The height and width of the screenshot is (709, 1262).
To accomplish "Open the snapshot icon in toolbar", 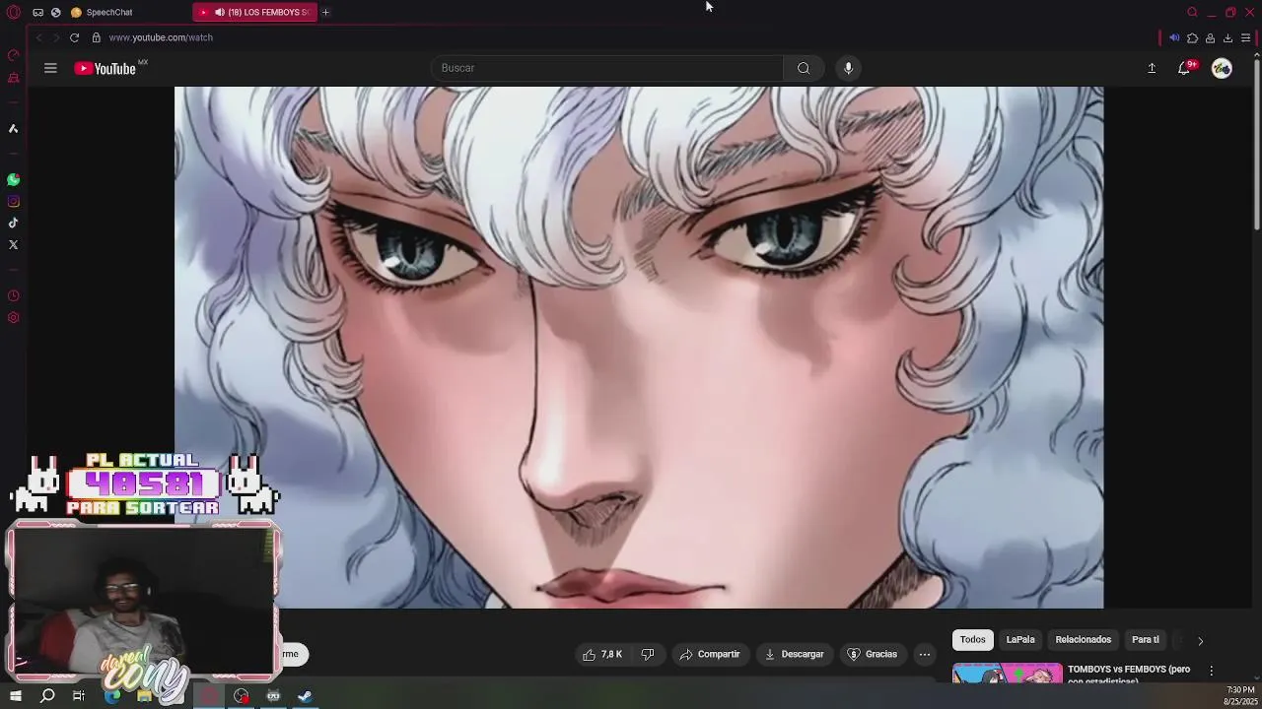I will pyautogui.click(x=1210, y=38).
